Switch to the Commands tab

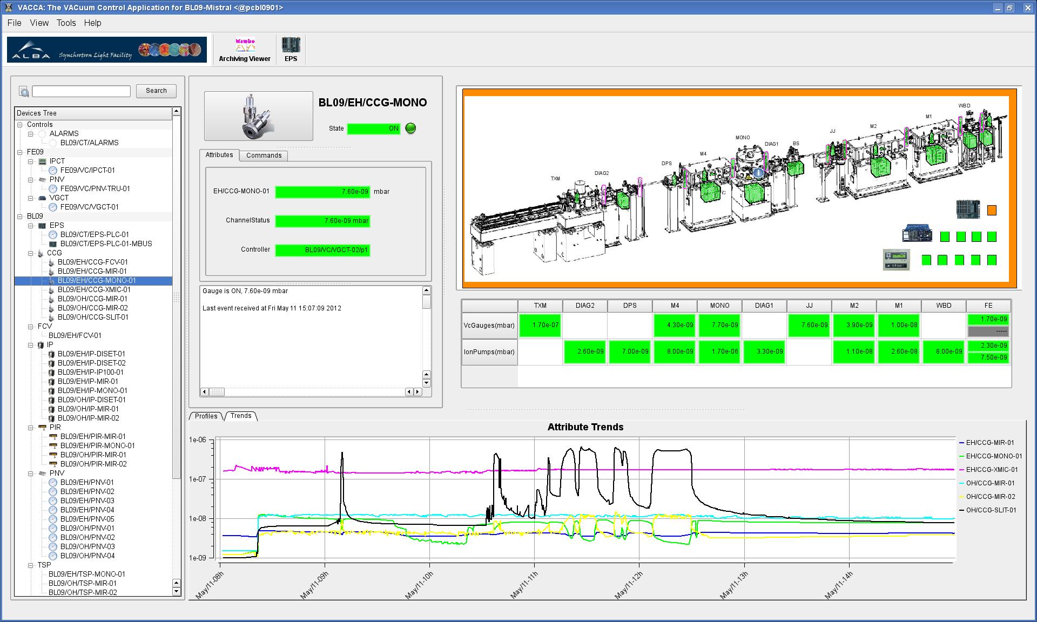(x=264, y=155)
